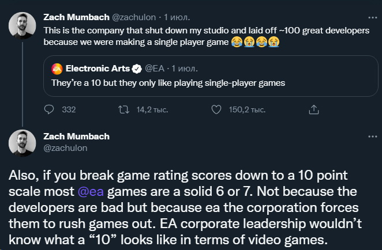This screenshot has width=382, height=250.
Task: Open the share tweet icon
Action: [314, 109]
